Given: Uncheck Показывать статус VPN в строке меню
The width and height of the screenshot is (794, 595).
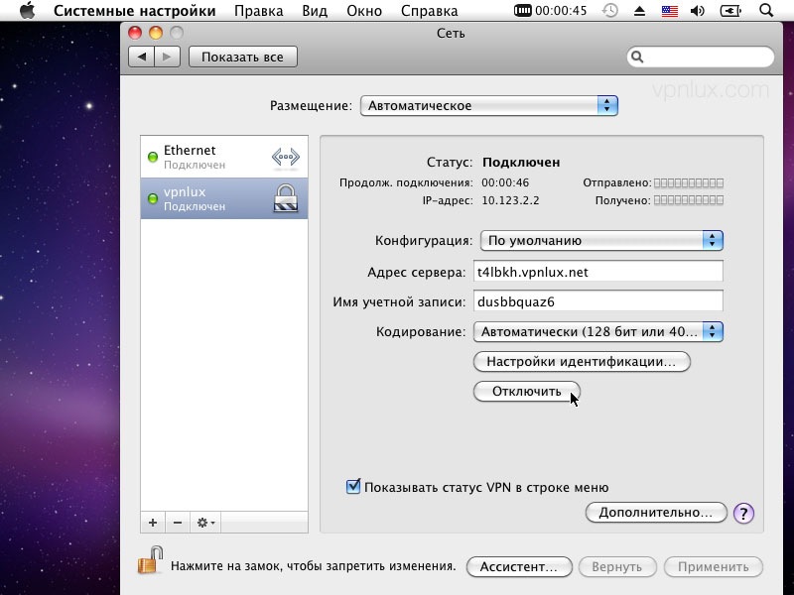Looking at the screenshot, I should (x=353, y=487).
